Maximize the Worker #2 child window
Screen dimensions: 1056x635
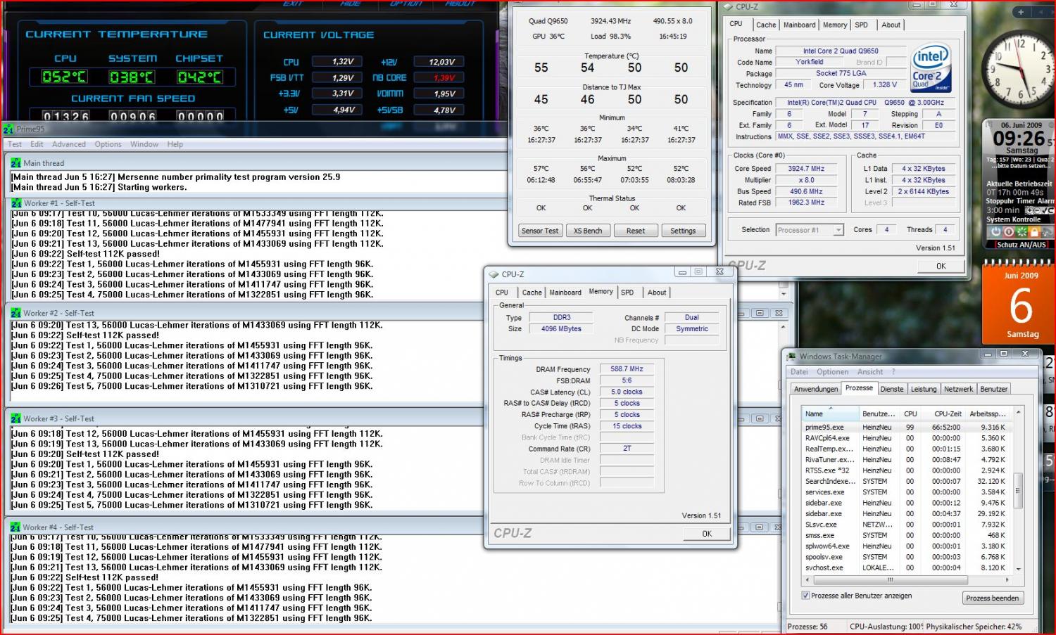click(x=761, y=313)
